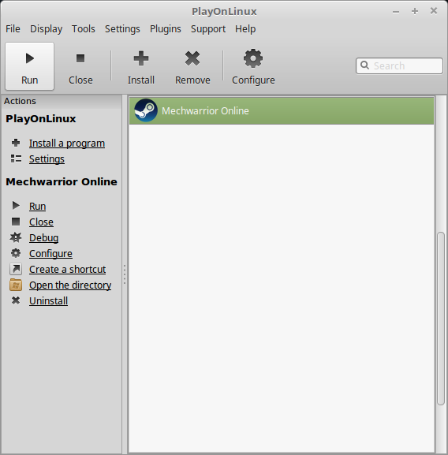This screenshot has height=455, width=448.
Task: Click the shortcut arrow icon in sidebar
Action: (16, 269)
